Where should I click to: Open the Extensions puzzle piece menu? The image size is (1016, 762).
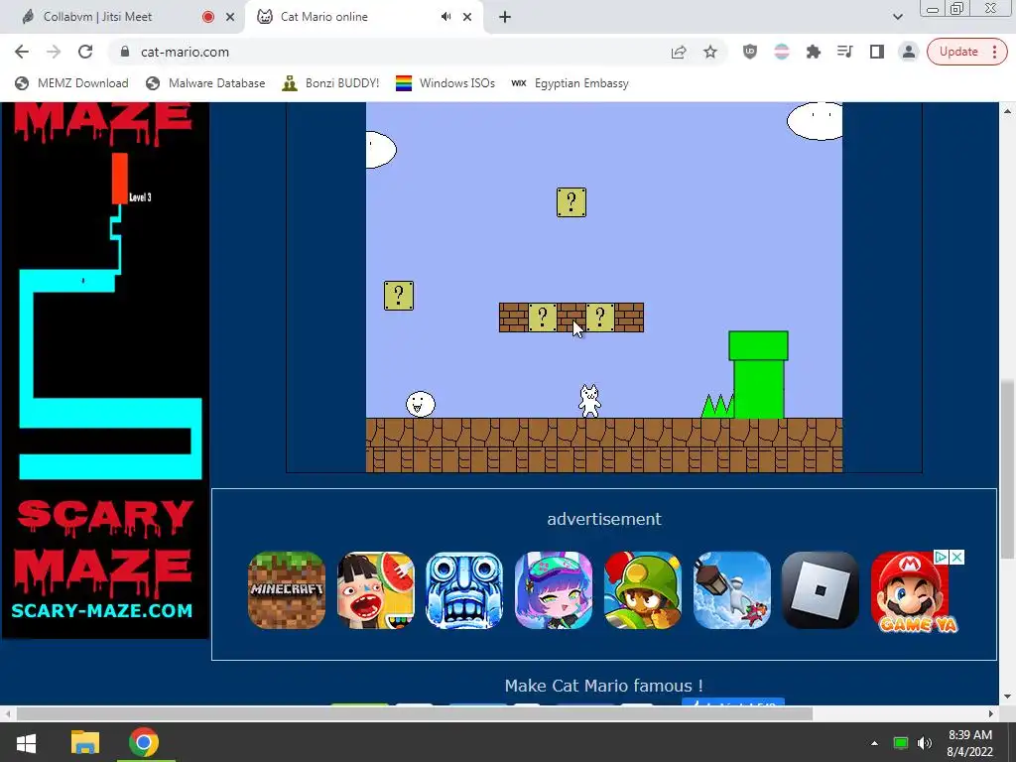coord(814,52)
